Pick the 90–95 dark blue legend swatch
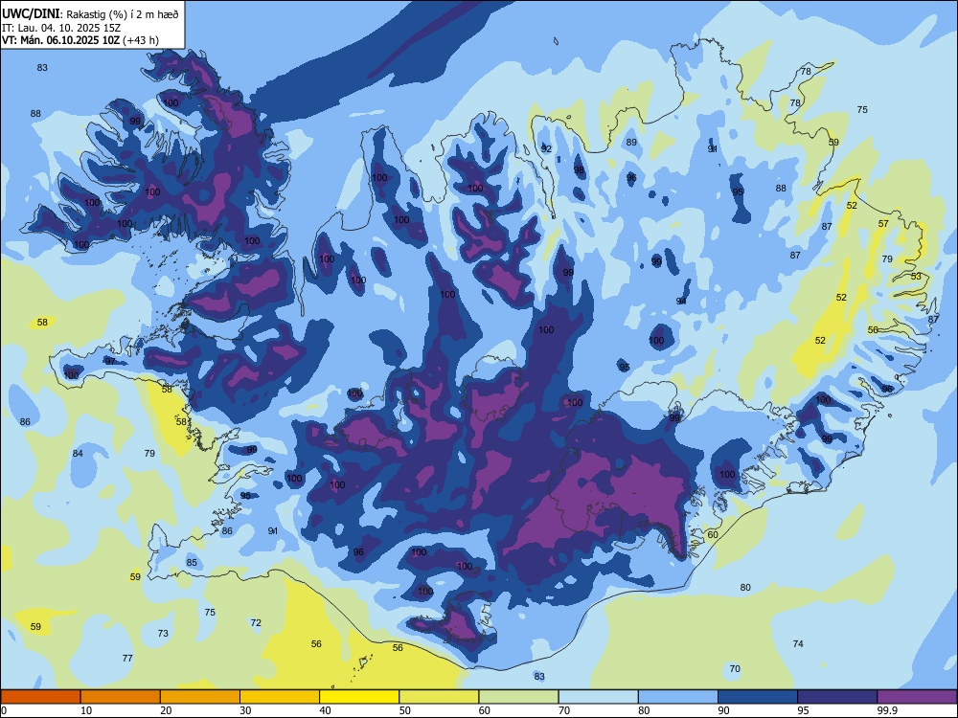The height and width of the screenshot is (718, 958). pyautogui.click(x=758, y=697)
